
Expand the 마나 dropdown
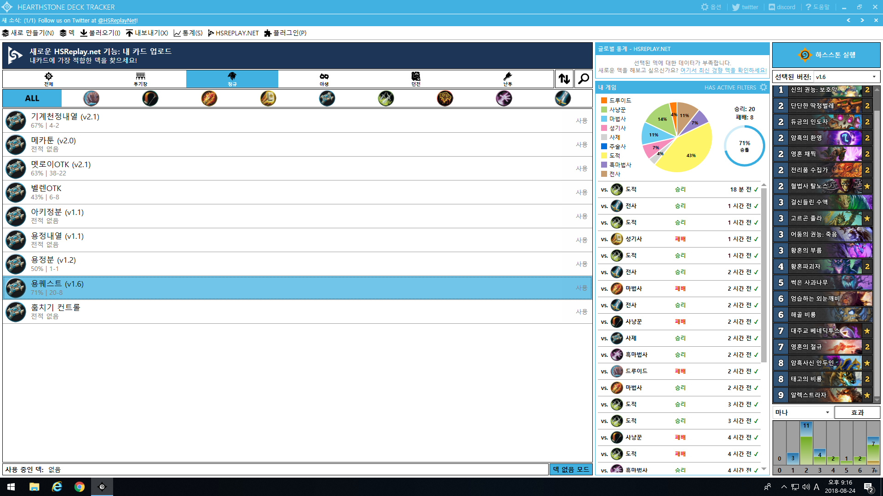pyautogui.click(x=803, y=412)
